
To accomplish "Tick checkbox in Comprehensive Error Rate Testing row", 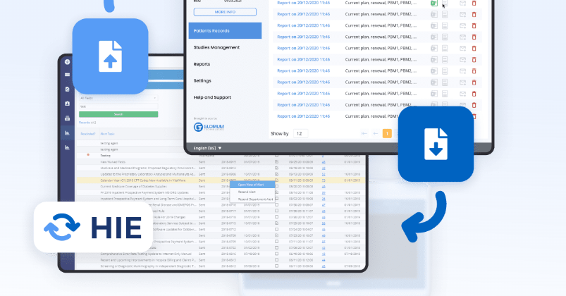I will (276, 252).
